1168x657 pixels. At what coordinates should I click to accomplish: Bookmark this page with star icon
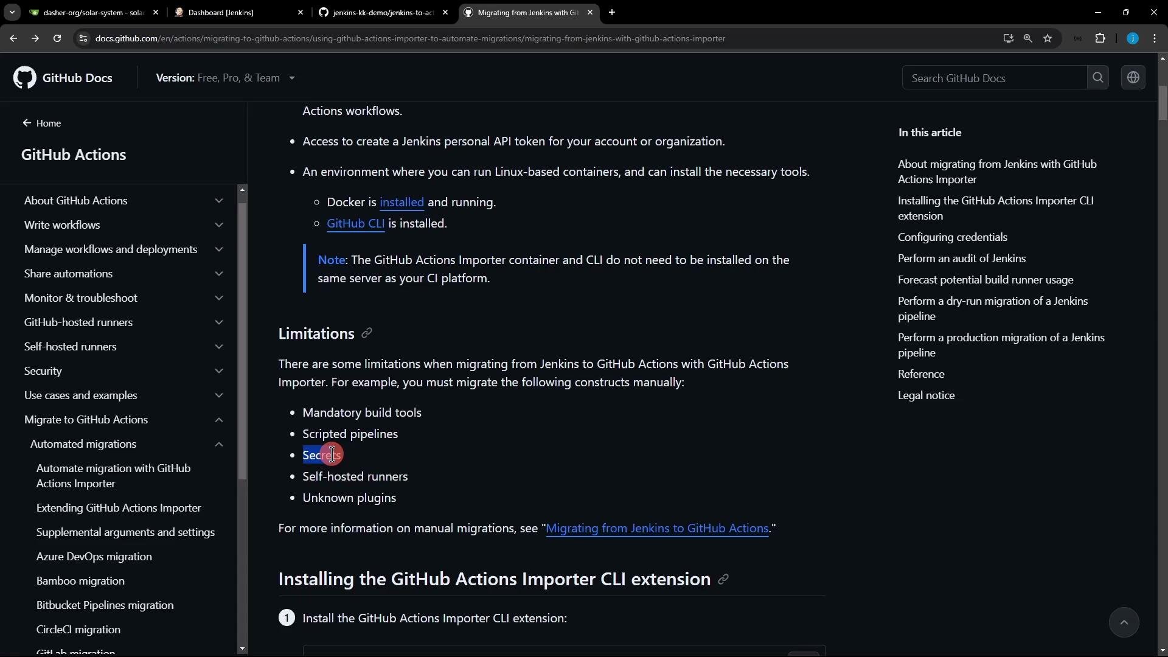pyautogui.click(x=1048, y=38)
